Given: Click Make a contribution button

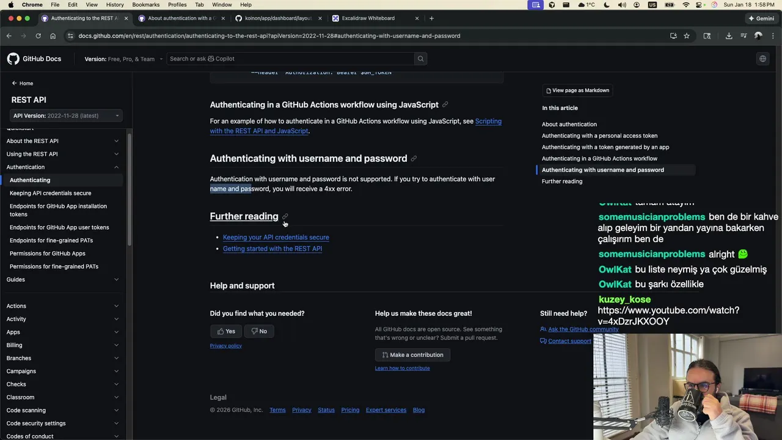Looking at the screenshot, I should click(x=412, y=355).
